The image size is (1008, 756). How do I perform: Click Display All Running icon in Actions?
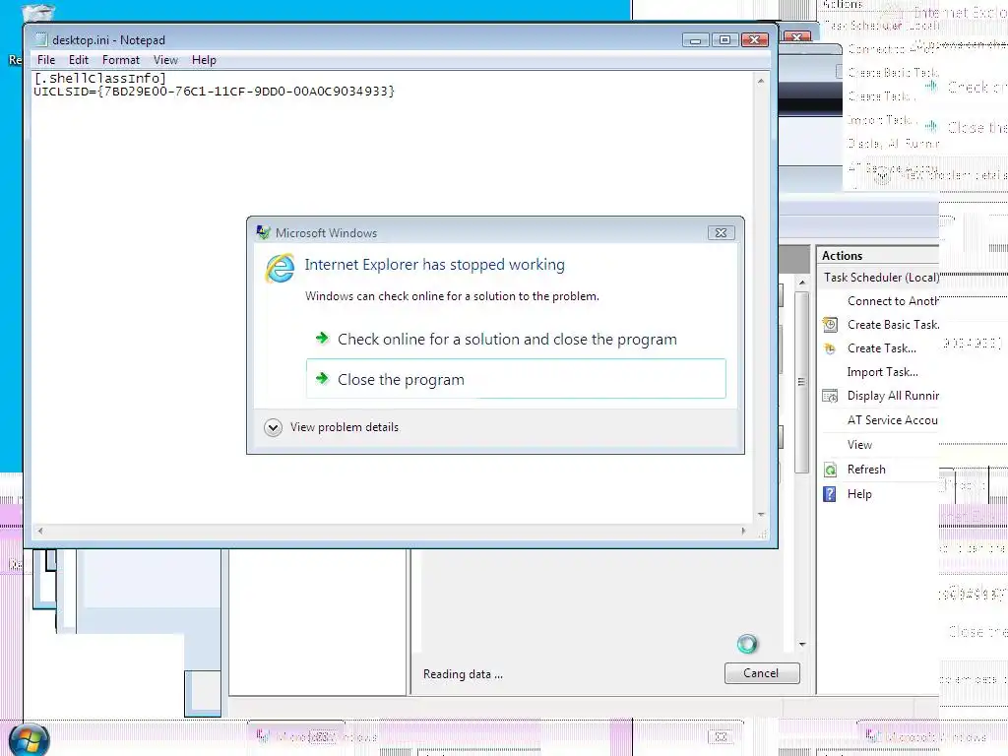[830, 396]
